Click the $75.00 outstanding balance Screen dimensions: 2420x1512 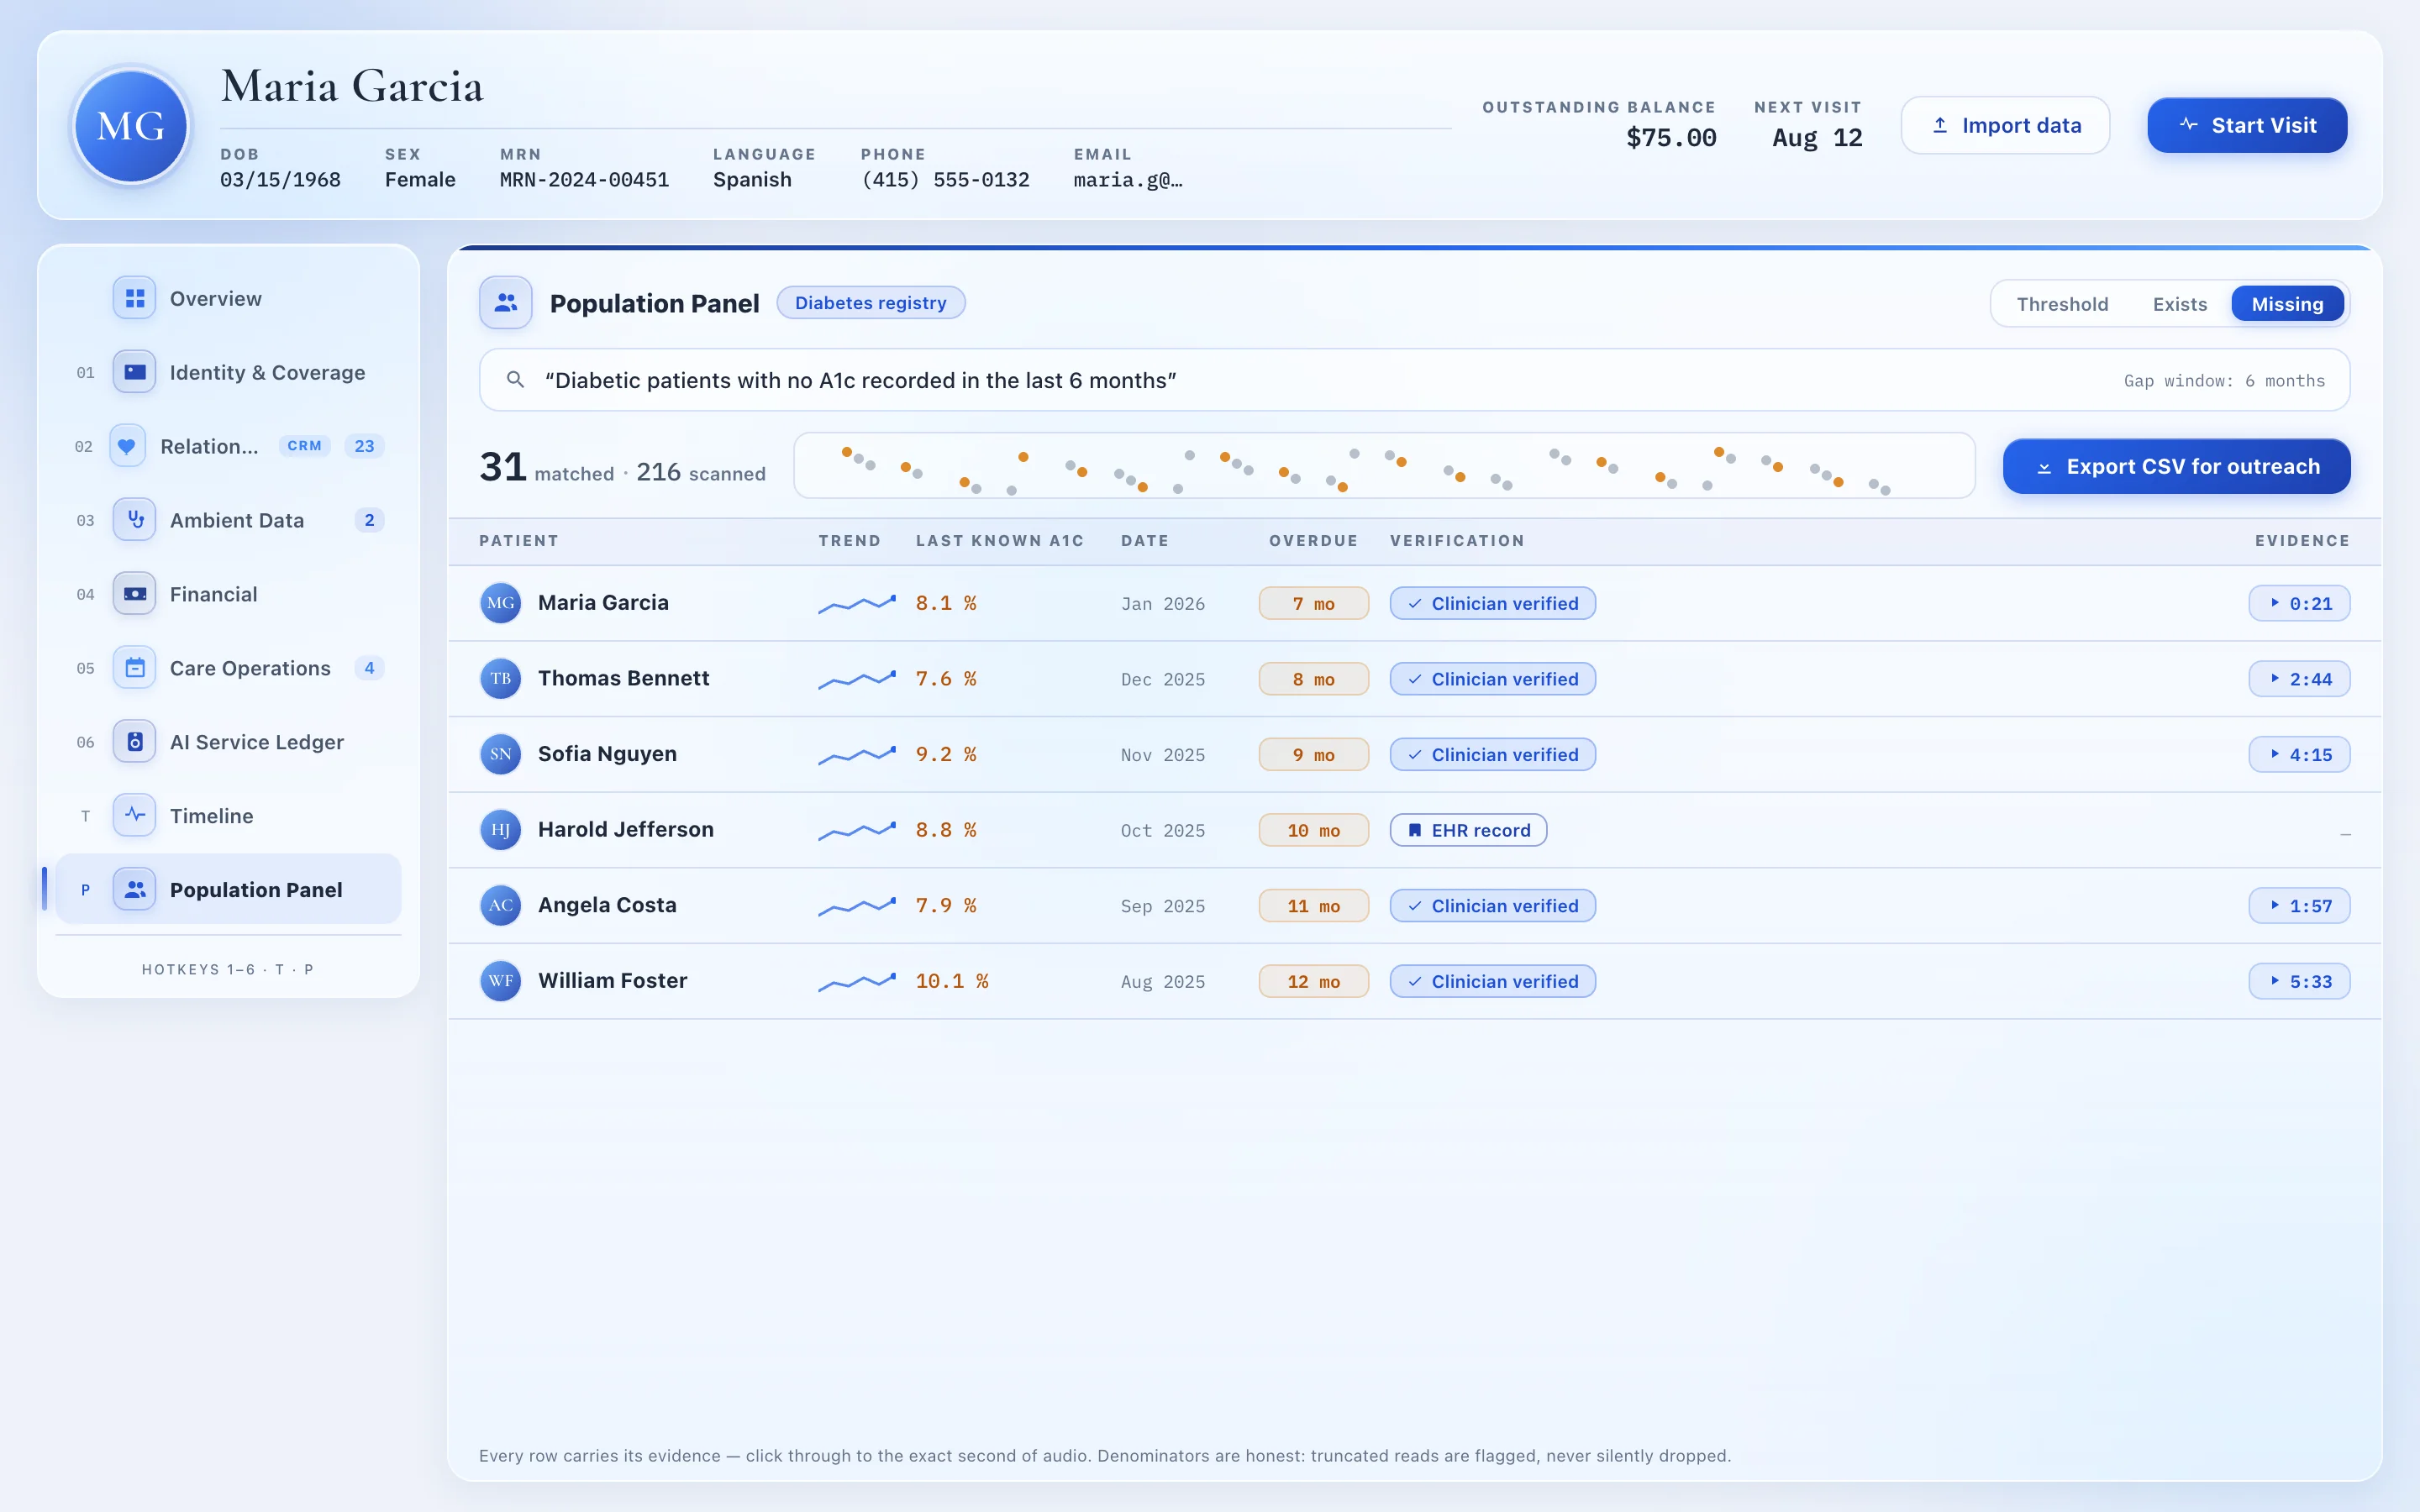1671,138
